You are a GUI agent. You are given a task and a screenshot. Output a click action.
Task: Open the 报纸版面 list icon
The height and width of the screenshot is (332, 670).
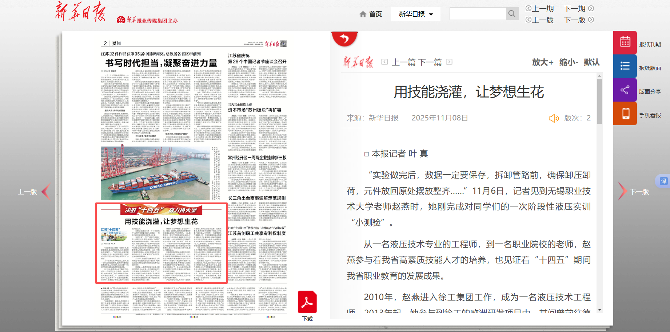[x=625, y=66]
